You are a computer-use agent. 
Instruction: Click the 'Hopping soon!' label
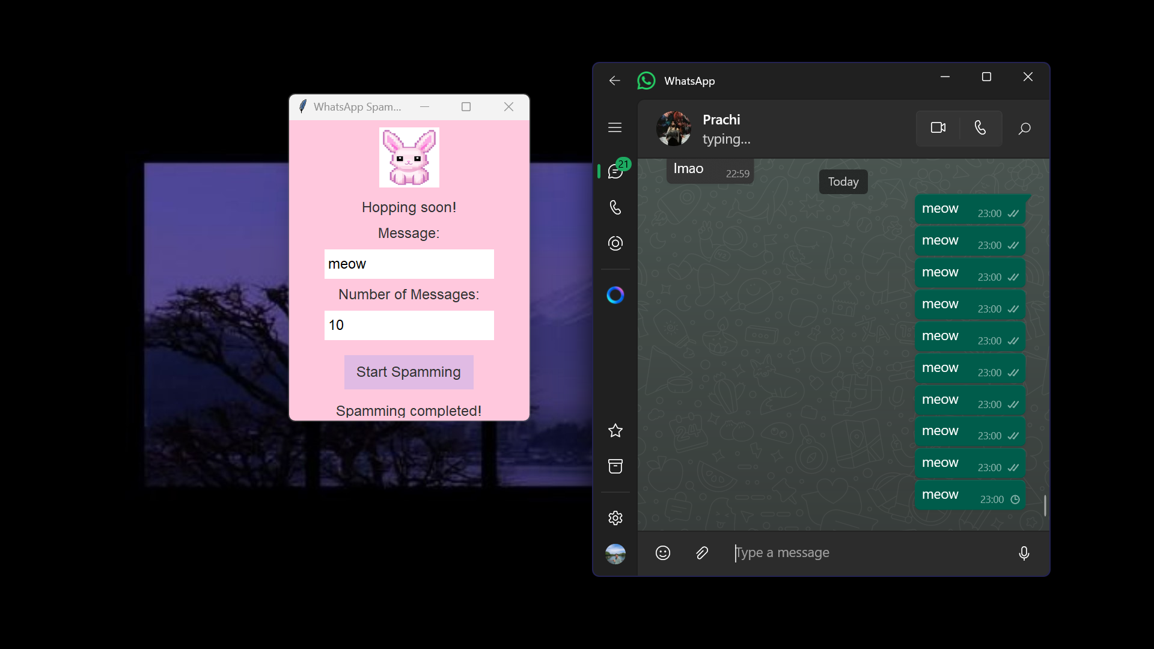pos(409,207)
